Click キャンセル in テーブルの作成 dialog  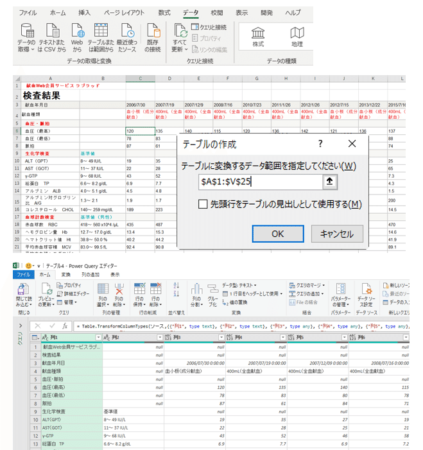(x=337, y=234)
